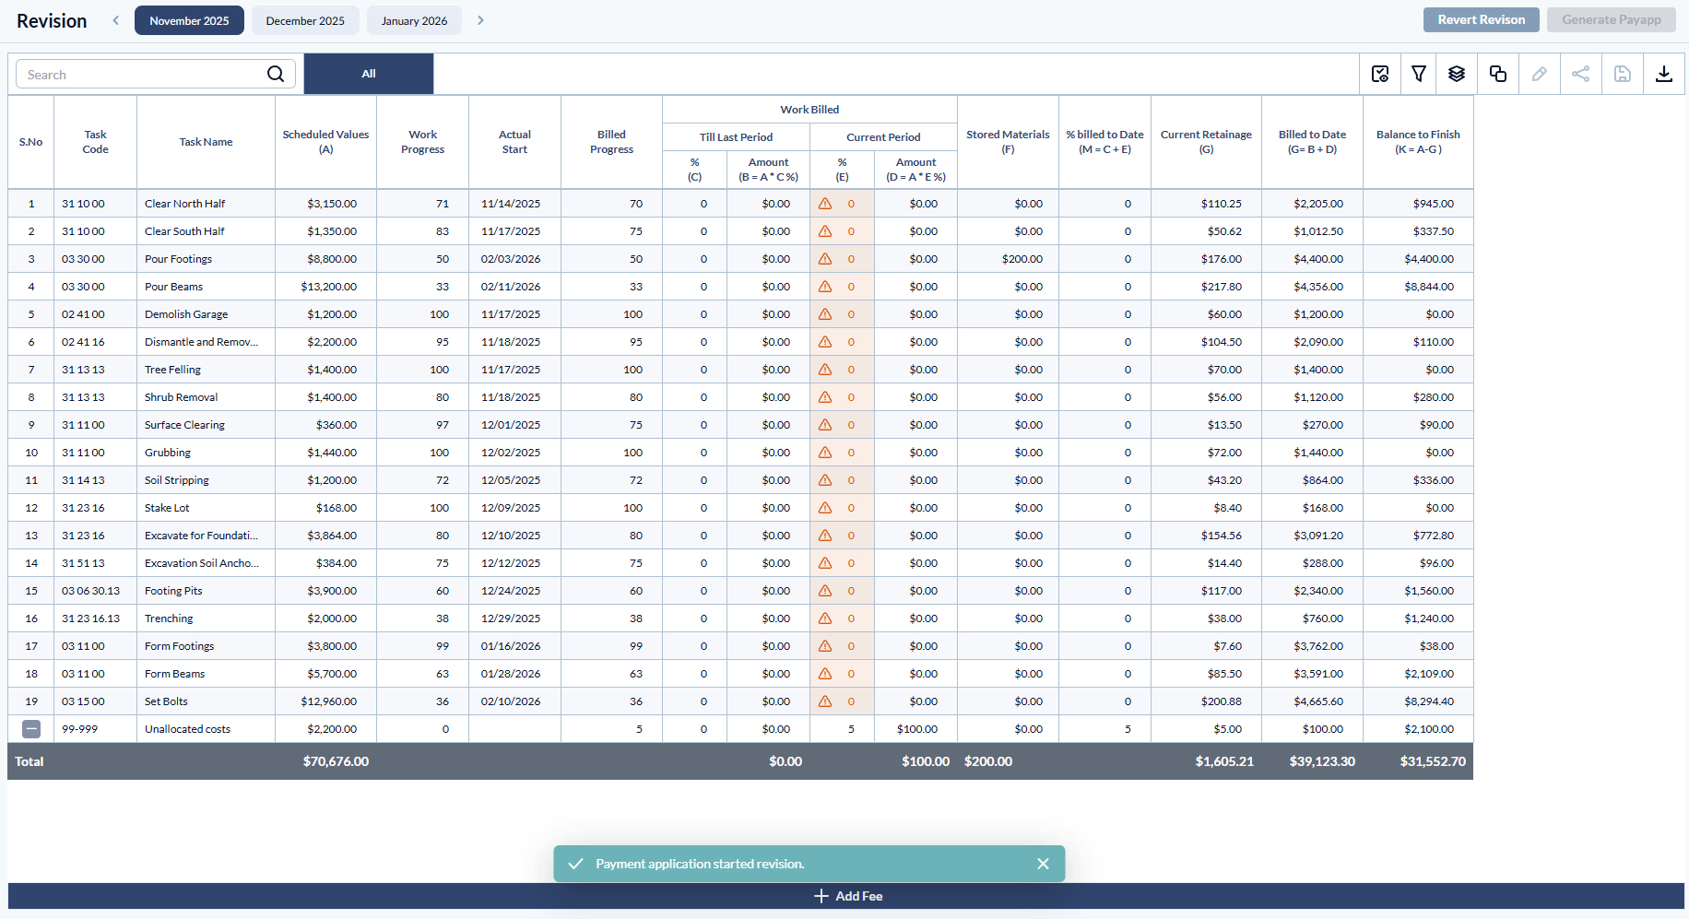Click the search magnifier icon
This screenshot has height=919, width=1689.
(x=276, y=74)
